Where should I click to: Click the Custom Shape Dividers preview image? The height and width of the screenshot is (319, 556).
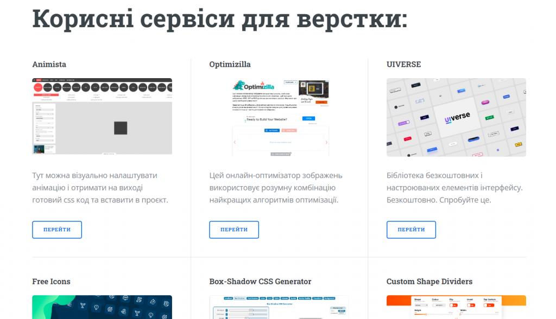tap(456, 307)
